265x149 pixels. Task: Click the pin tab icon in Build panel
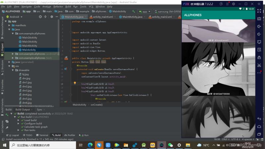tap(7, 127)
